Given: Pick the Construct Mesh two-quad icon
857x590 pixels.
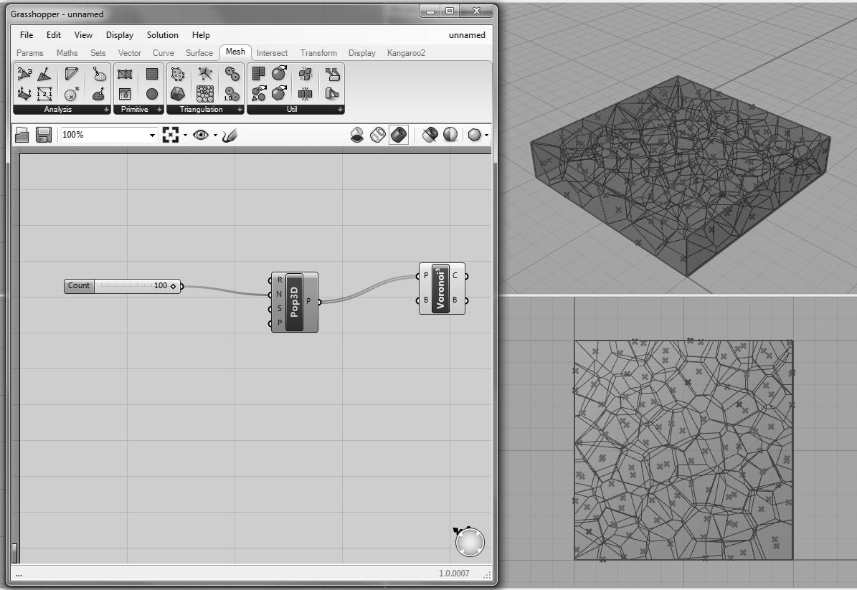Looking at the screenshot, I should [125, 74].
